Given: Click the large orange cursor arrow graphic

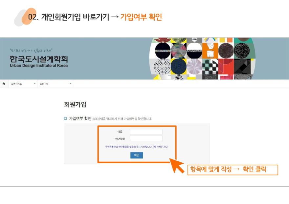Looking at the screenshot, I should pyautogui.click(x=176, y=166).
